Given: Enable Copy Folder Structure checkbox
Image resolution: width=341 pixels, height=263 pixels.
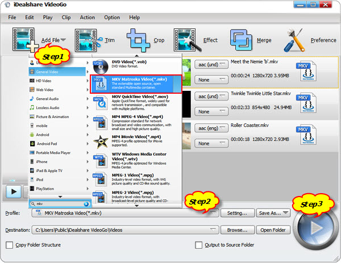Looking at the screenshot, I should click(9, 245).
